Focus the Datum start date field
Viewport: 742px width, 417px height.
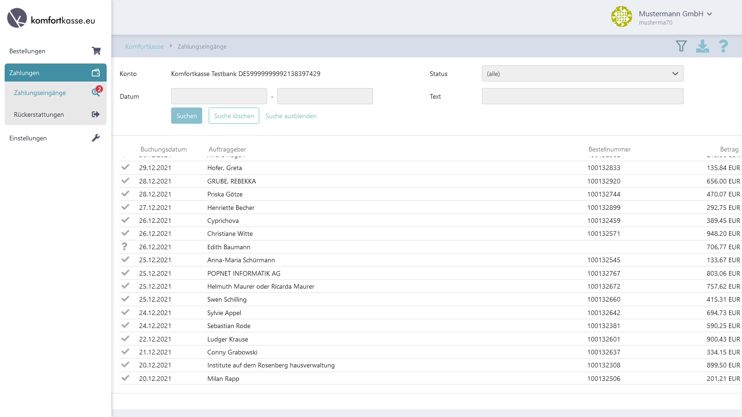[x=219, y=96]
